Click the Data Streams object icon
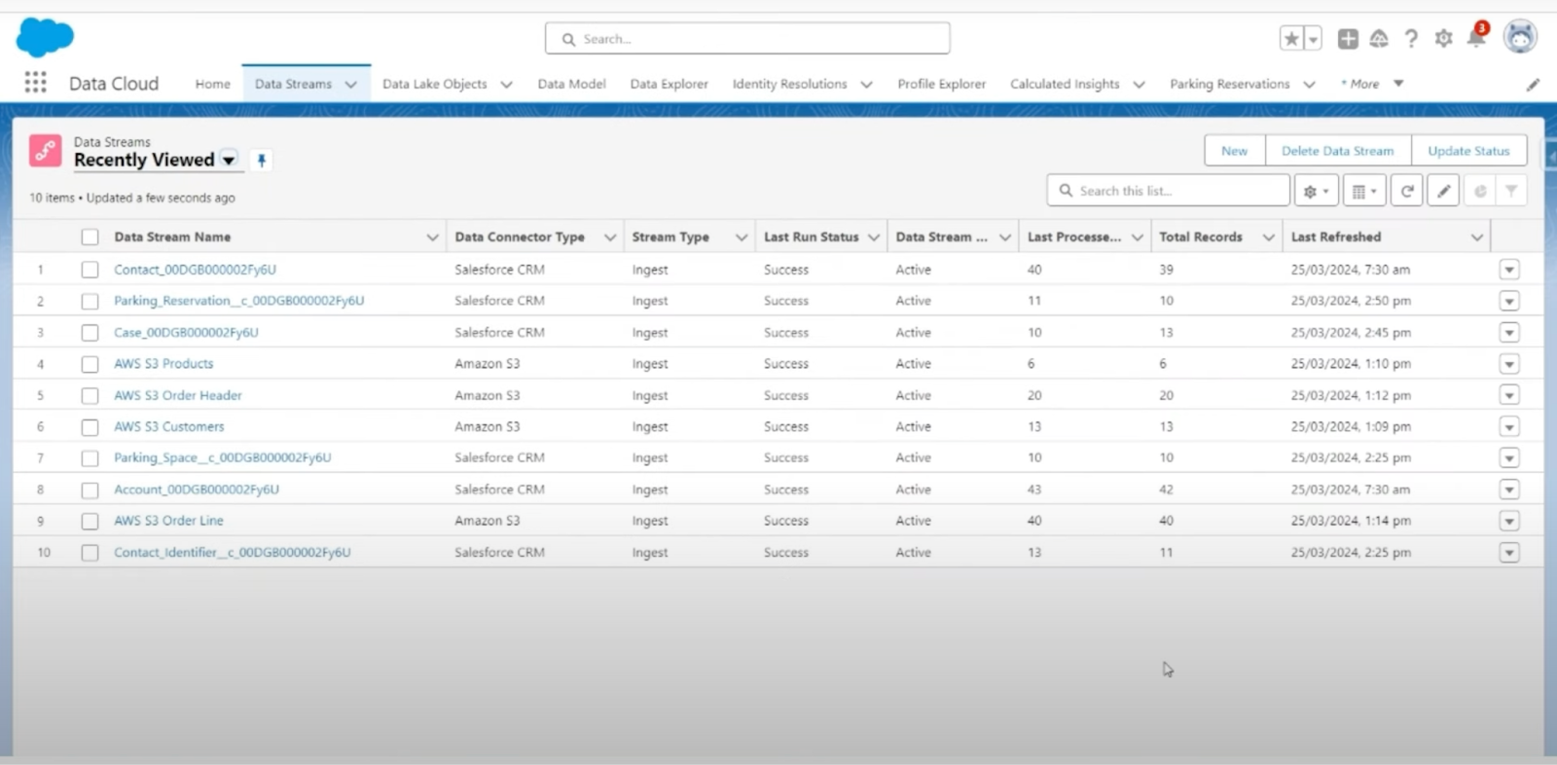This screenshot has height=765, width=1557. point(45,151)
